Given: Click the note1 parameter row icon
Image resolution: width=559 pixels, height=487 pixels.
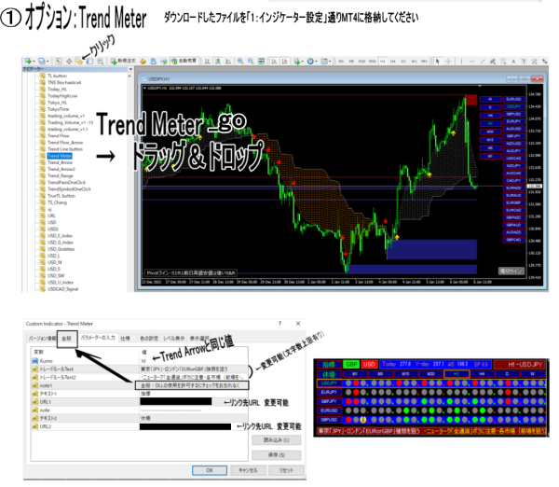Looking at the screenshot, I should click(34, 384).
